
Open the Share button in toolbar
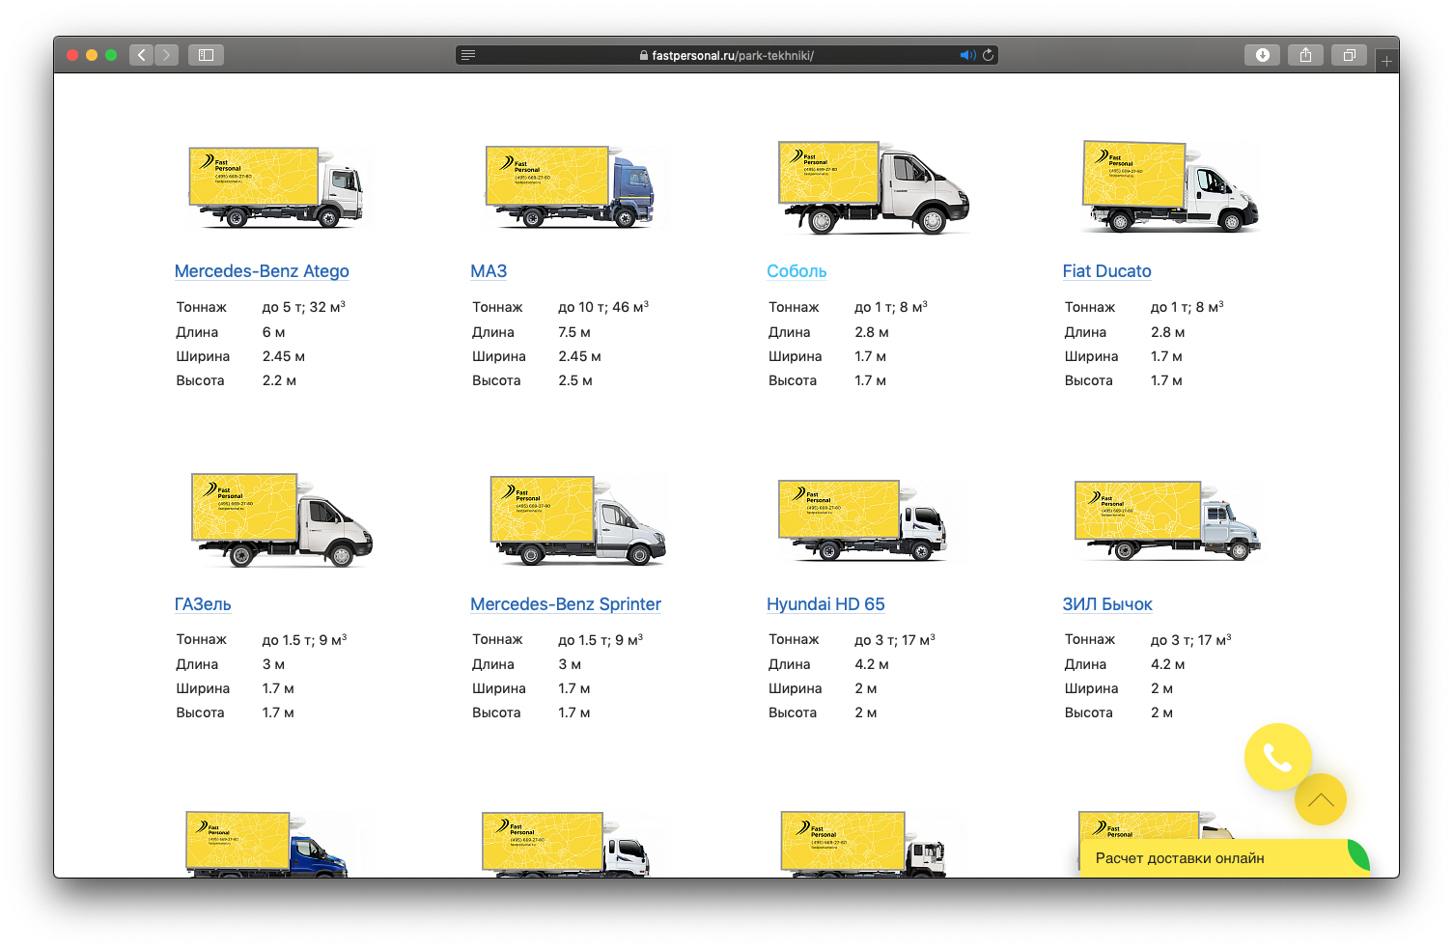pos(1305,55)
